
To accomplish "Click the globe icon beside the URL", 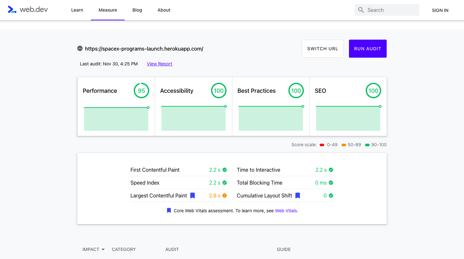I will tap(80, 49).
